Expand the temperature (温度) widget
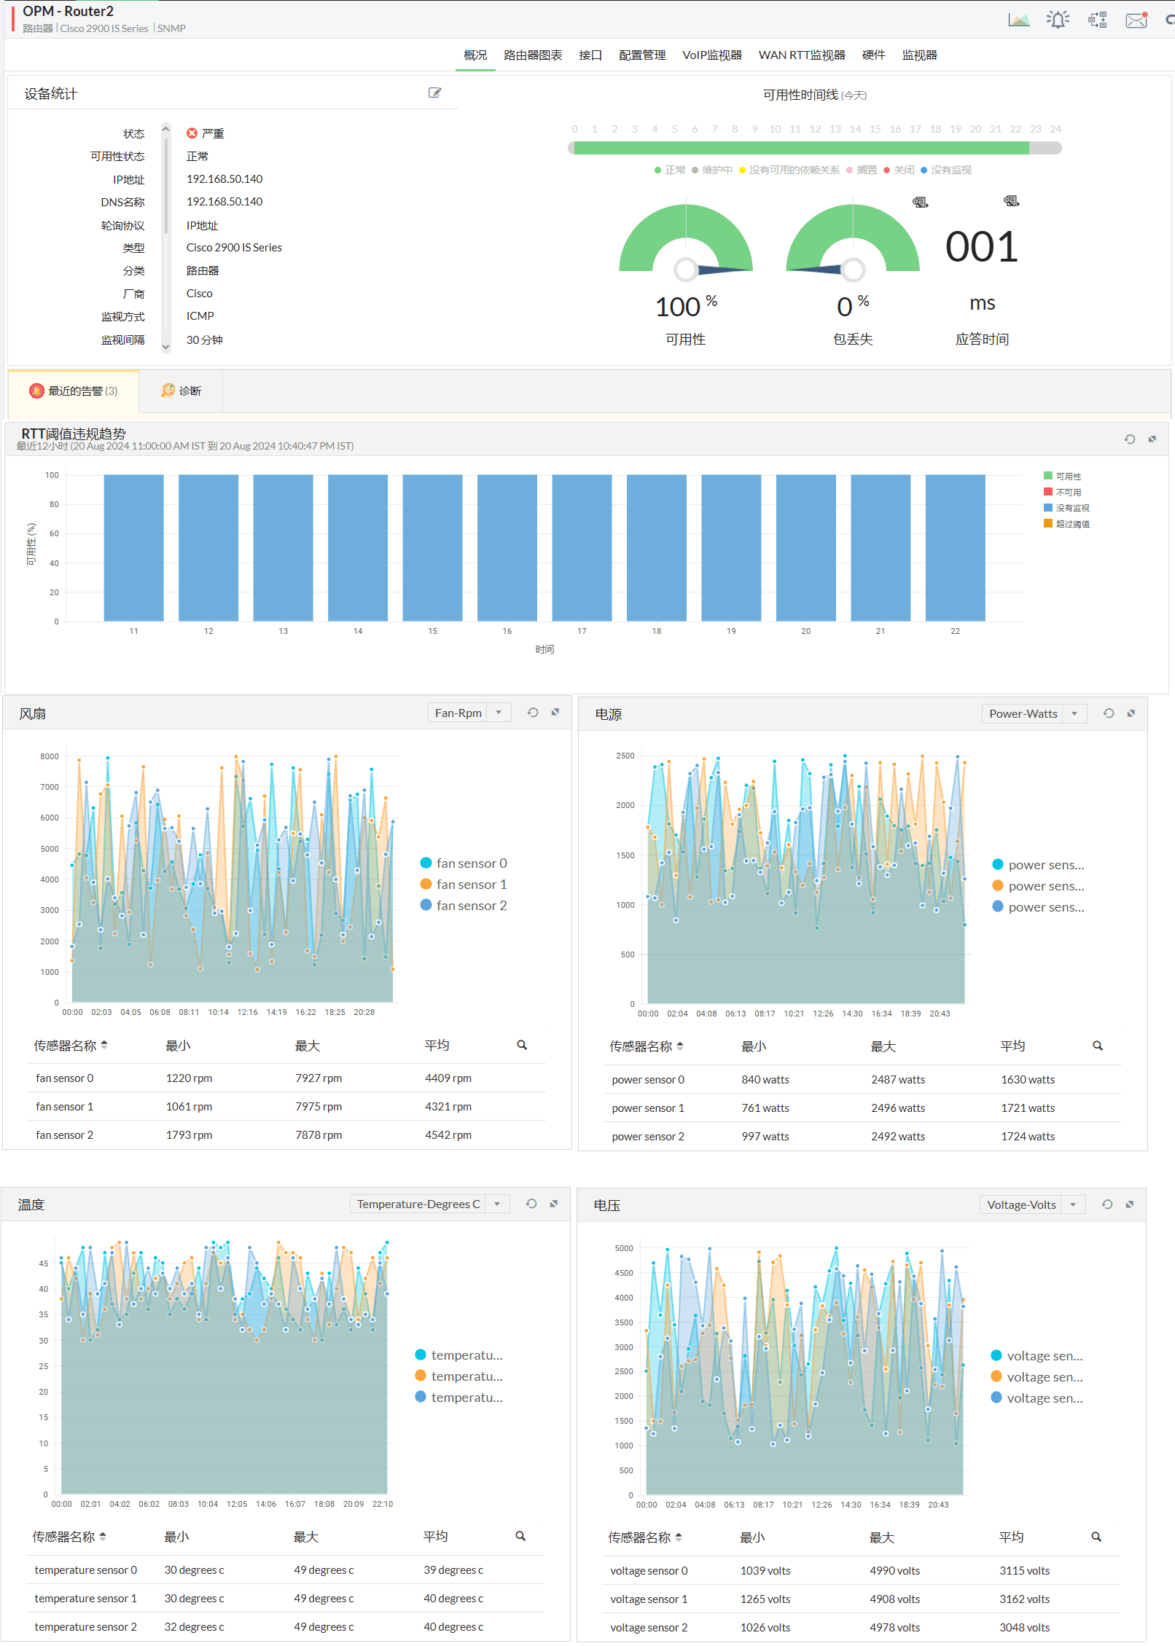The width and height of the screenshot is (1175, 1646). click(554, 1204)
